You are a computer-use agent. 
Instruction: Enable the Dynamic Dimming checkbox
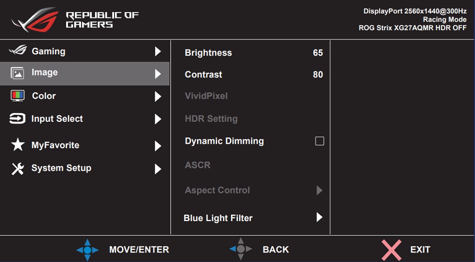(319, 141)
